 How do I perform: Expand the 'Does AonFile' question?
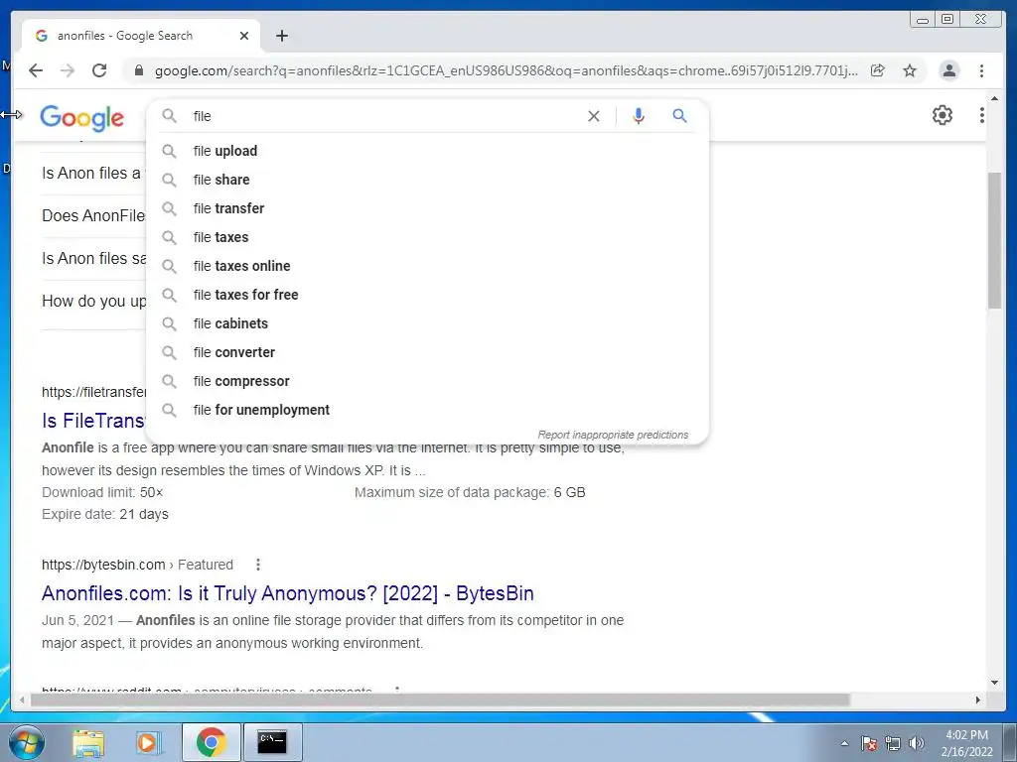93,215
